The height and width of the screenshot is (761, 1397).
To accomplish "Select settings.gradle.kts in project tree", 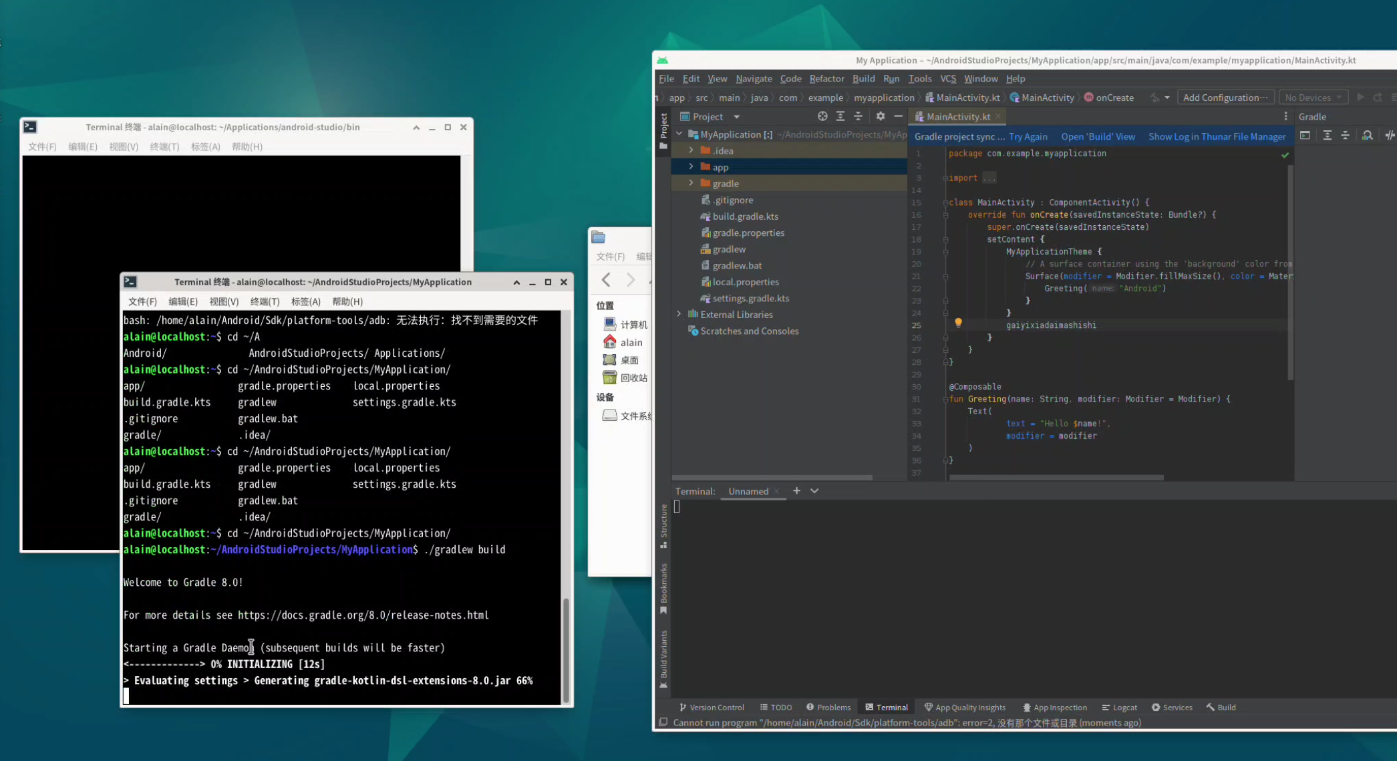I will [750, 298].
